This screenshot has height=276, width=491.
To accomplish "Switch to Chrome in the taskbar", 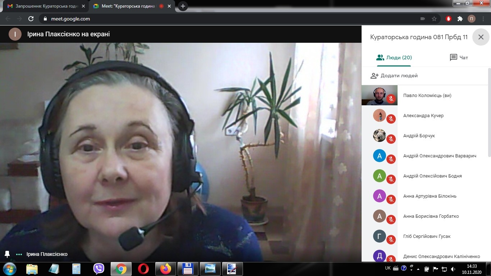I will pyautogui.click(x=121, y=269).
